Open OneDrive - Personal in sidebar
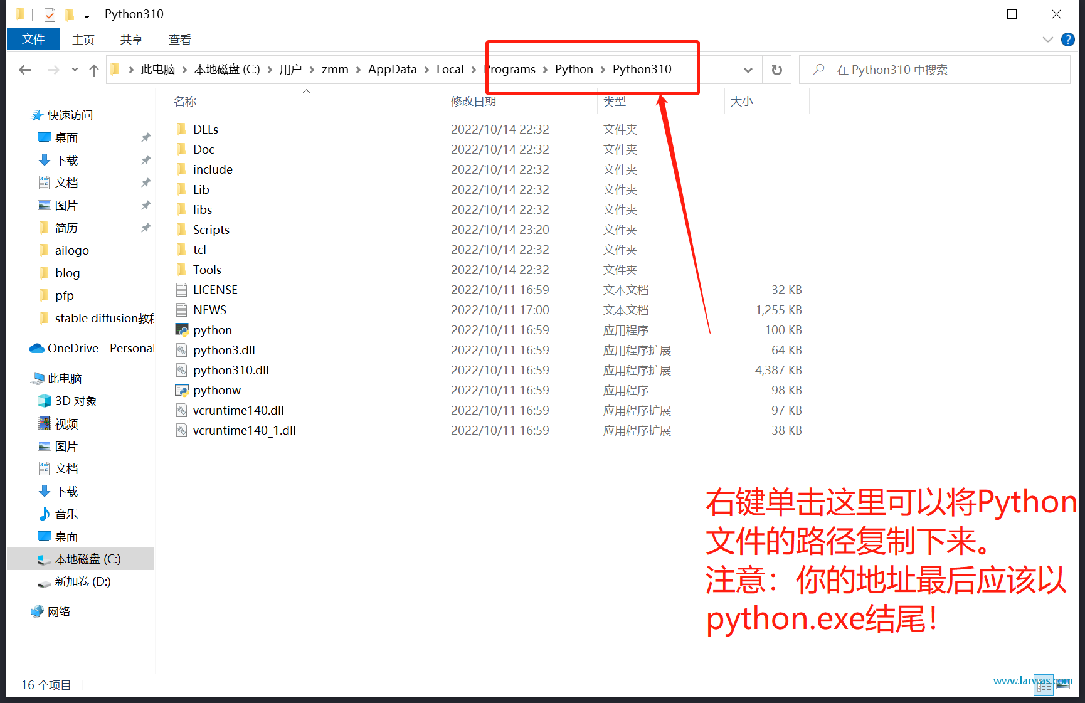The height and width of the screenshot is (703, 1085). [x=100, y=348]
